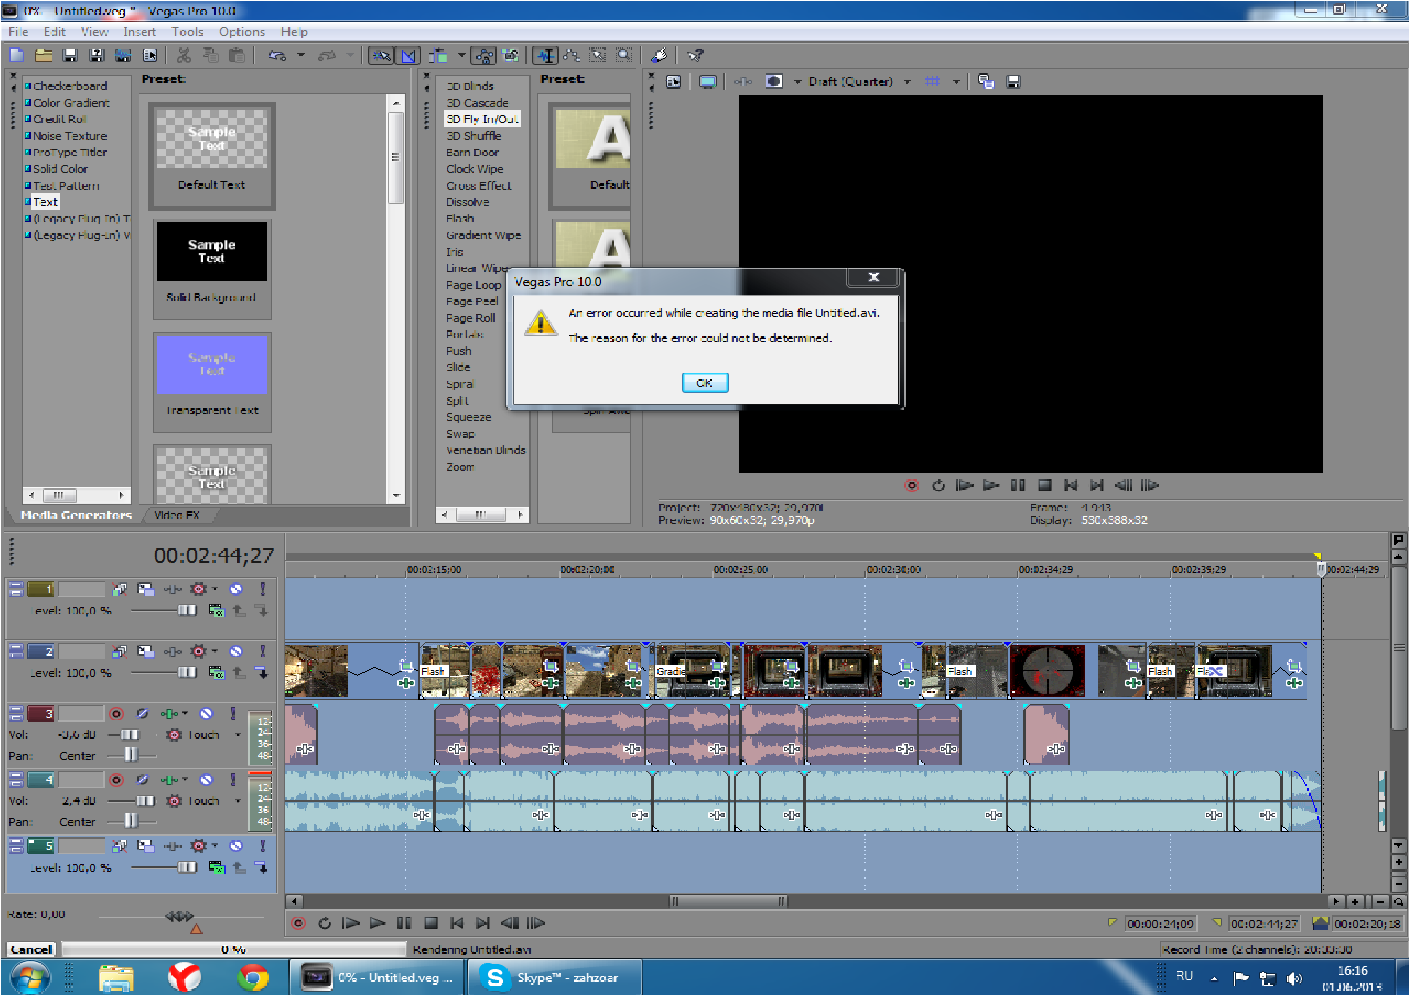Open the Tools menu
Image resolution: width=1409 pixels, height=995 pixels.
coord(187,31)
